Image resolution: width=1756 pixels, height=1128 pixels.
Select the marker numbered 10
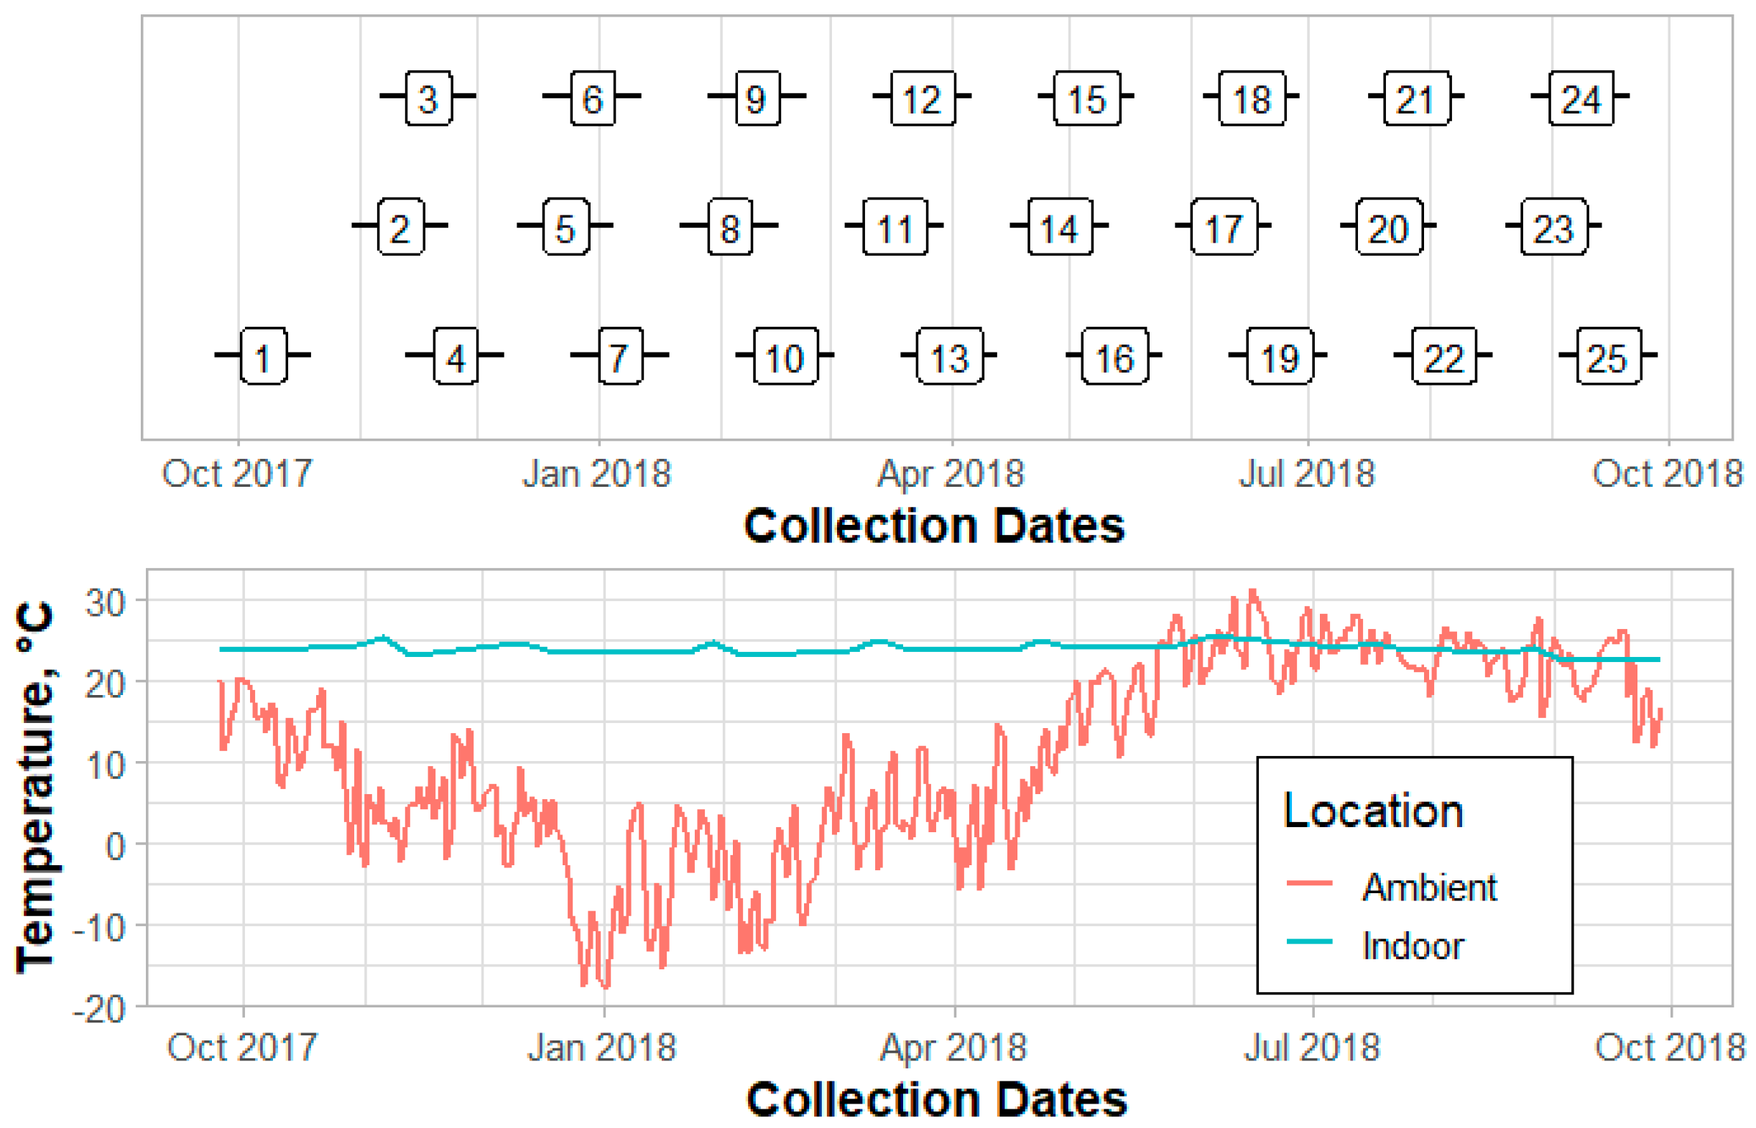click(785, 356)
